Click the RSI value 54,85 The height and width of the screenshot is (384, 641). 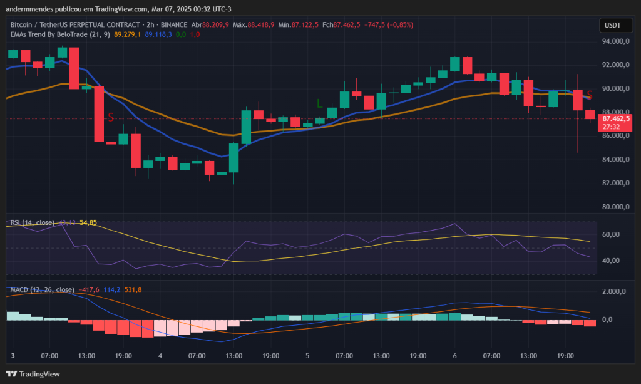pos(88,222)
